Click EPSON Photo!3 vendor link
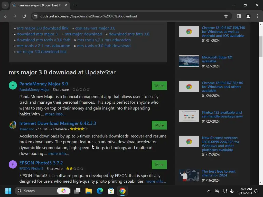 pyautogui.click(x=31, y=169)
